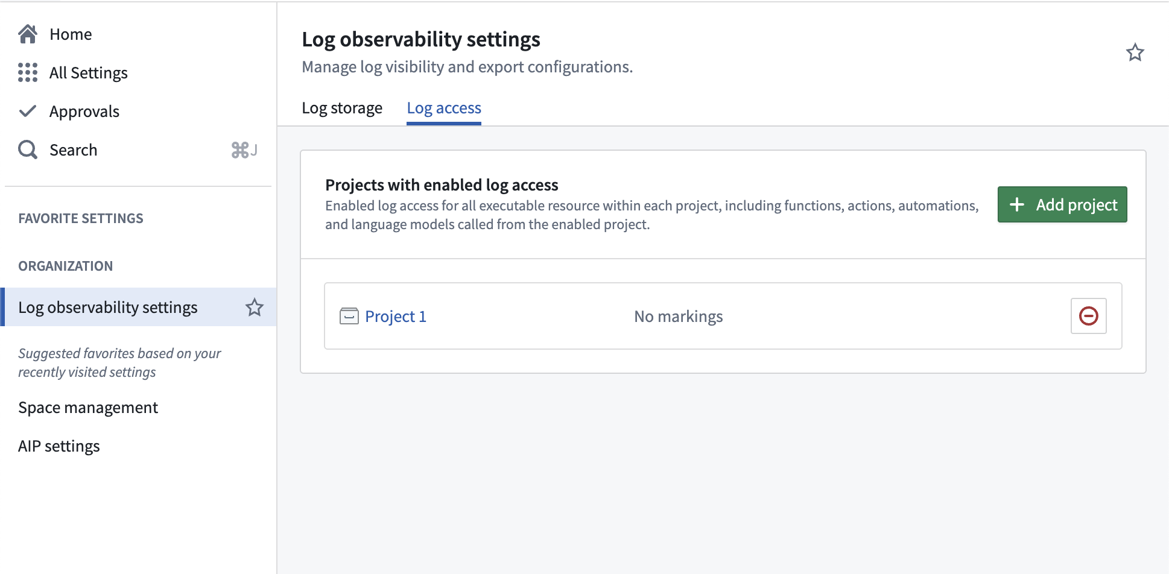This screenshot has width=1169, height=574.
Task: Open All Settings grid icon
Action: click(x=27, y=72)
